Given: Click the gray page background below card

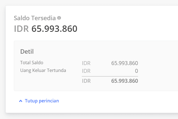Looking at the screenshot, I should coord(89,116).
